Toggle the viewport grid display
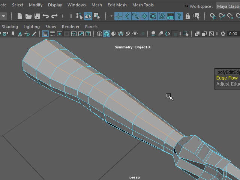Viewport: 240px width, 180px height. pos(45,34)
